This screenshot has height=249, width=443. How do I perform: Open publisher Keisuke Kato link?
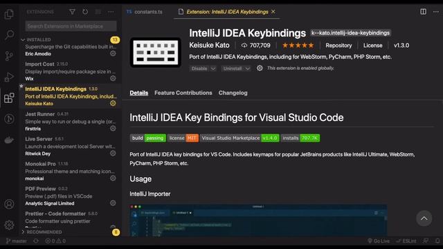pyautogui.click(x=209, y=45)
